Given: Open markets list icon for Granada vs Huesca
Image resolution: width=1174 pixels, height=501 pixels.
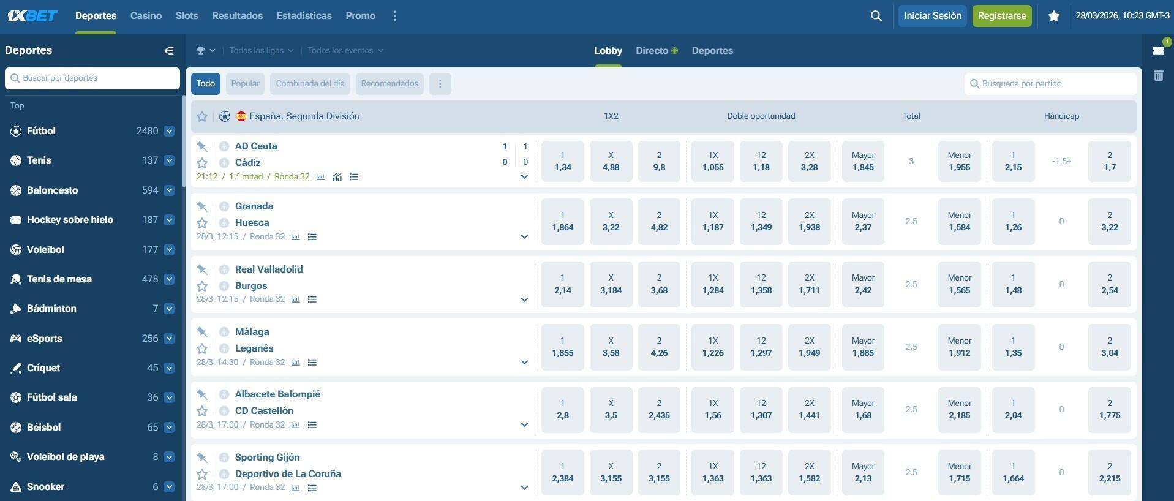Looking at the screenshot, I should tap(312, 236).
